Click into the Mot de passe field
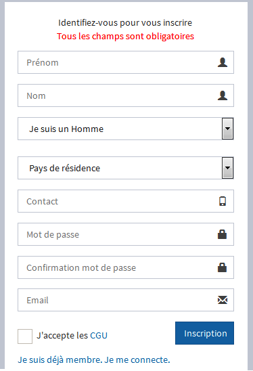 click(126, 234)
